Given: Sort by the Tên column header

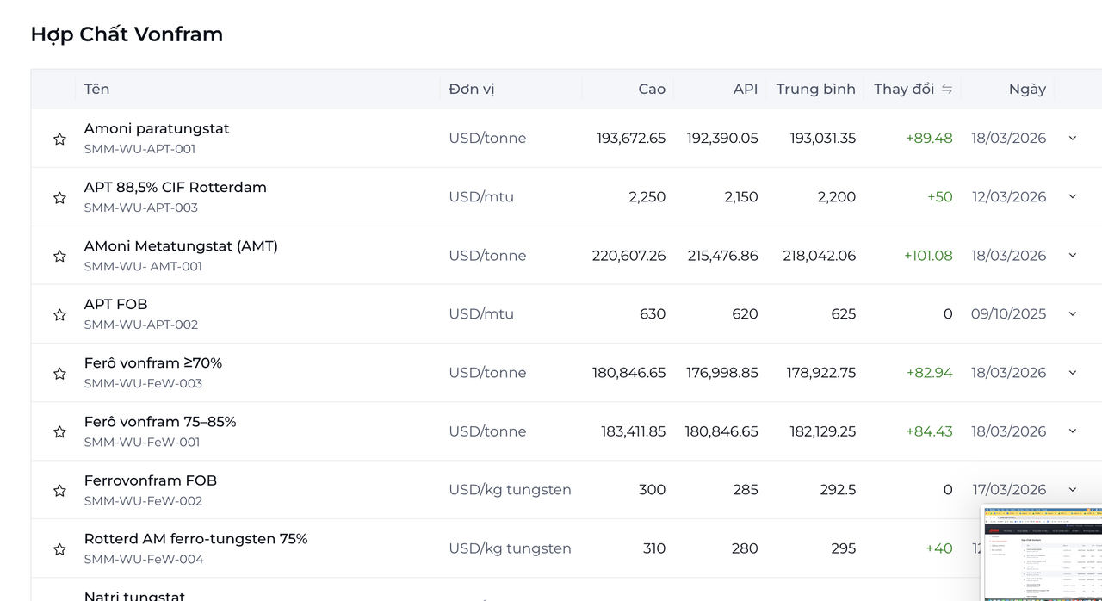Looking at the screenshot, I should point(96,89).
